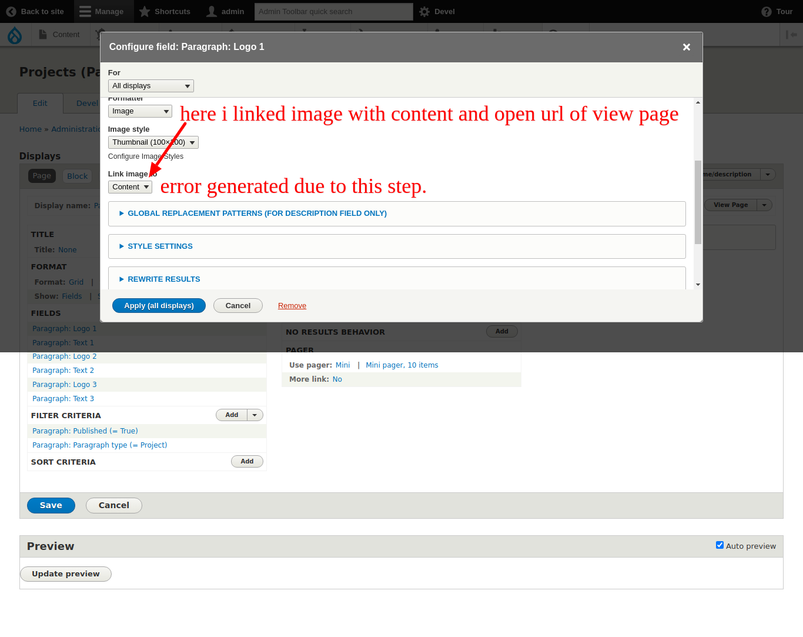Expand the Rewrite Results section

point(163,279)
